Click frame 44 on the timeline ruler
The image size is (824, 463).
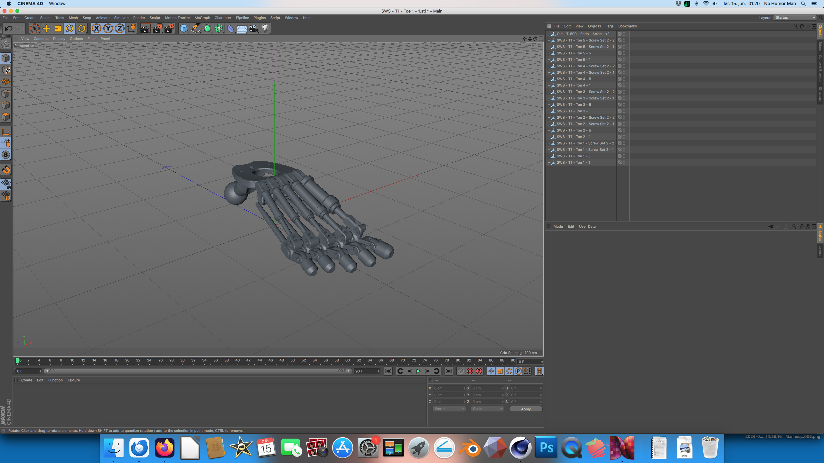tap(259, 360)
